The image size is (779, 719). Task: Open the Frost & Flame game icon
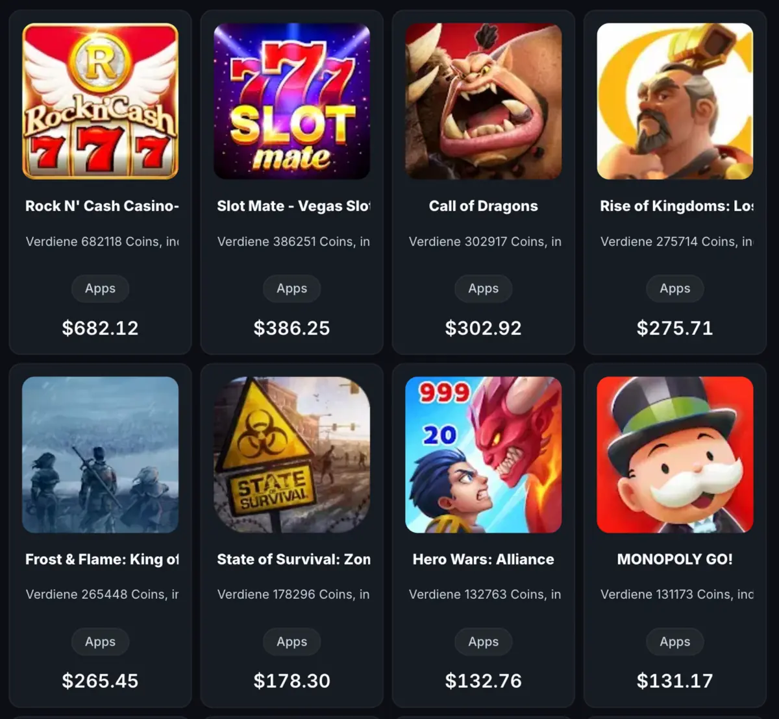pos(100,454)
